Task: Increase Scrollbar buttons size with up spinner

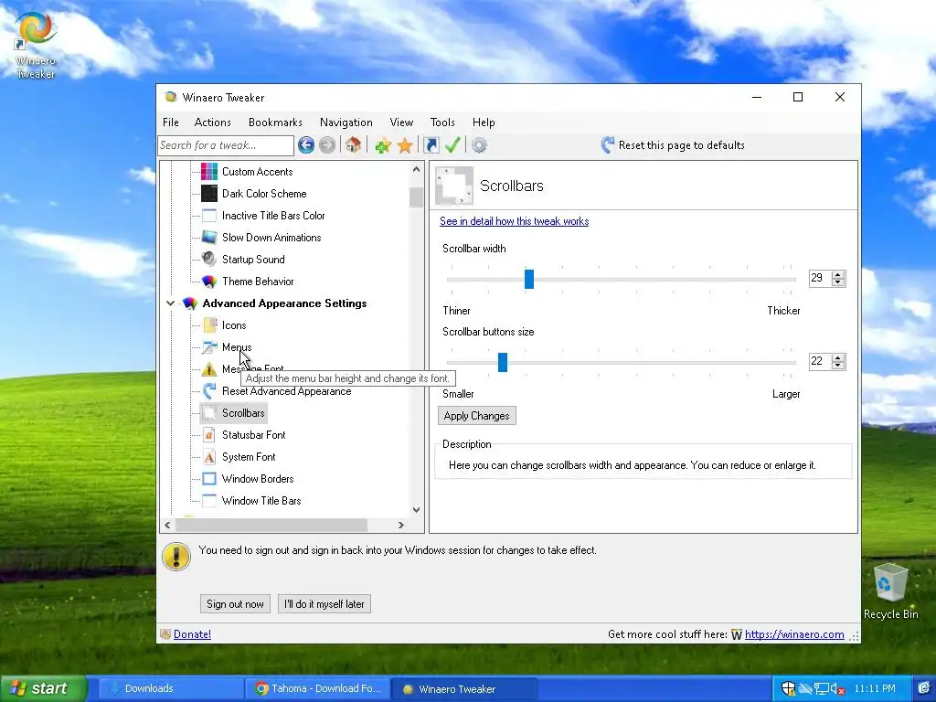Action: (x=838, y=358)
